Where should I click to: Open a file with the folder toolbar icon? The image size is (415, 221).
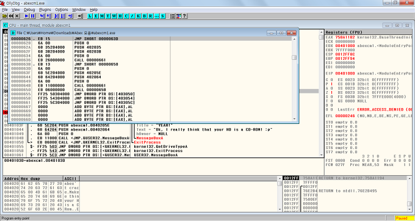pos(4,16)
